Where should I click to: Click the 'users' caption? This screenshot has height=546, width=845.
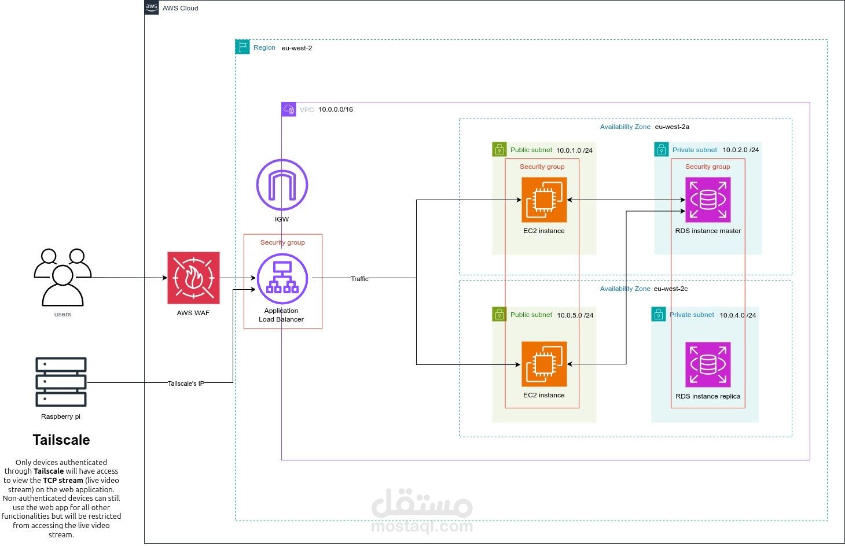tap(63, 314)
